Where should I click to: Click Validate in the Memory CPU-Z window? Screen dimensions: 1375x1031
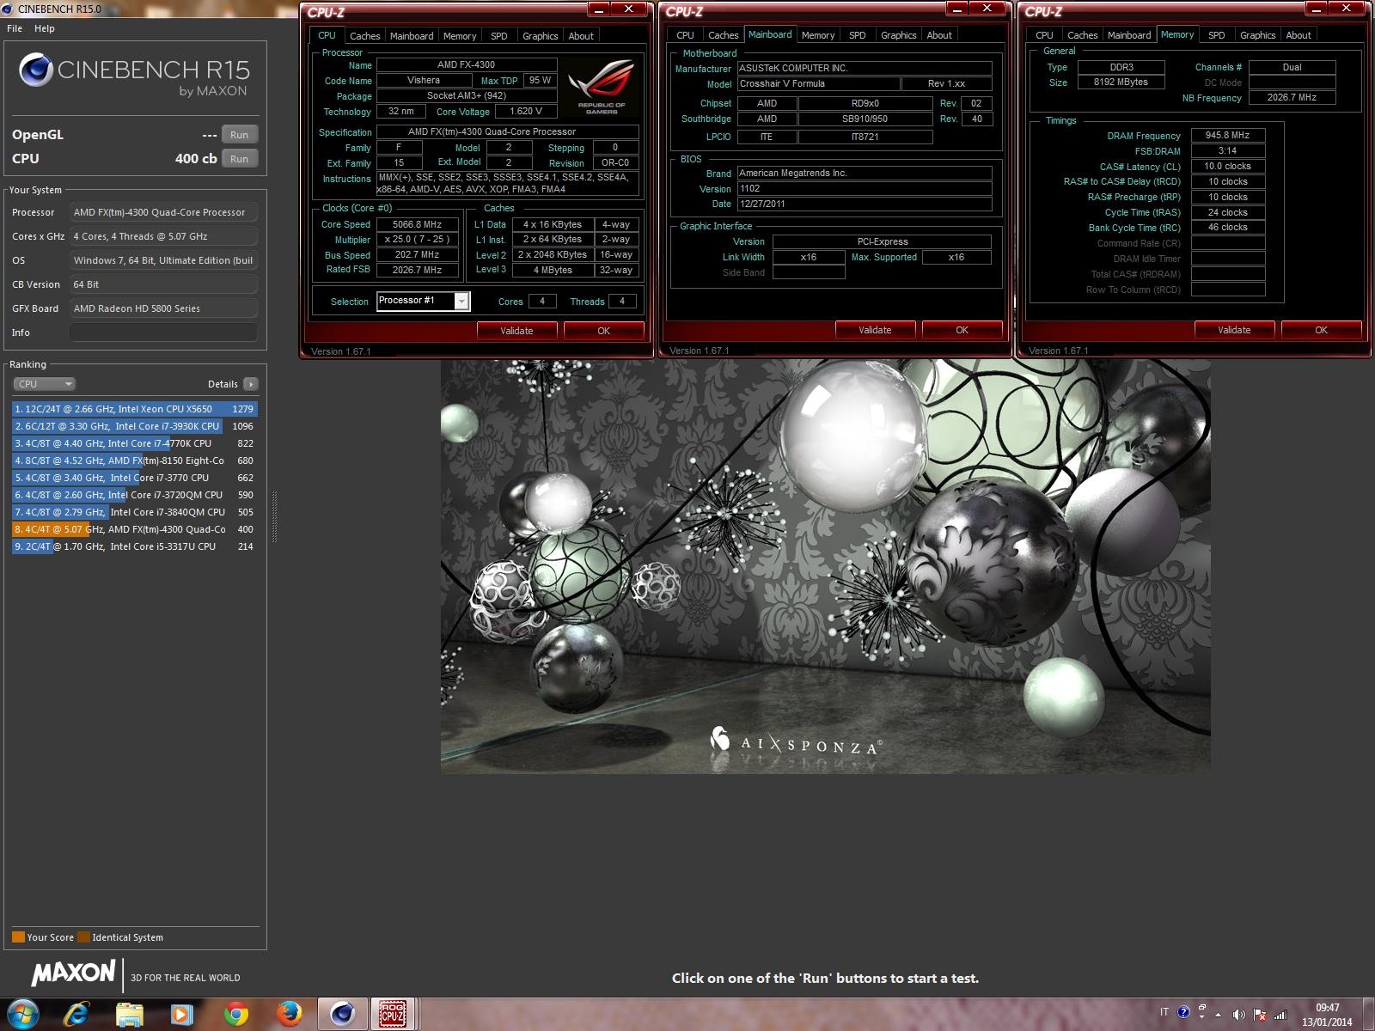(1234, 330)
